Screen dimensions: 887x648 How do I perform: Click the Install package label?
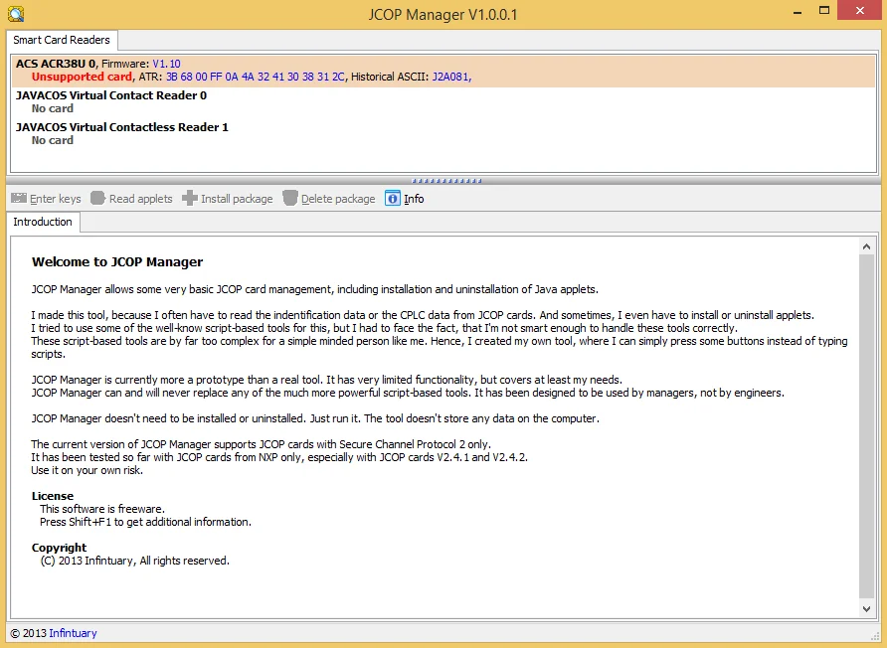pos(237,199)
